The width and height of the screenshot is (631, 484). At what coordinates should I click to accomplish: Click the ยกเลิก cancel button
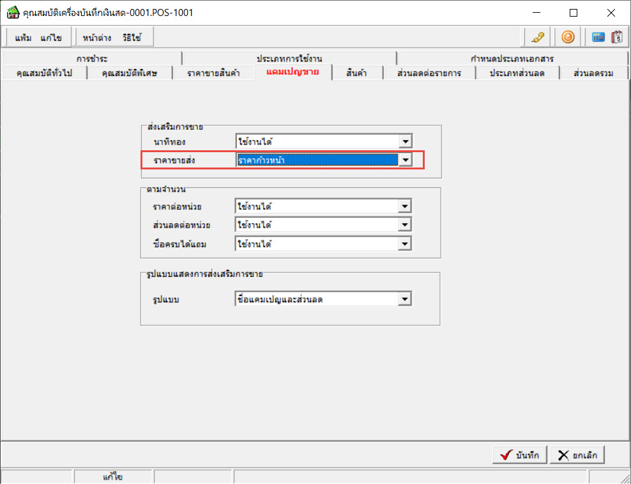coord(577,455)
